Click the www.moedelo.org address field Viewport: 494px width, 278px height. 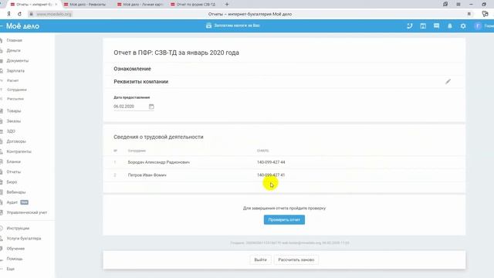(x=54, y=14)
